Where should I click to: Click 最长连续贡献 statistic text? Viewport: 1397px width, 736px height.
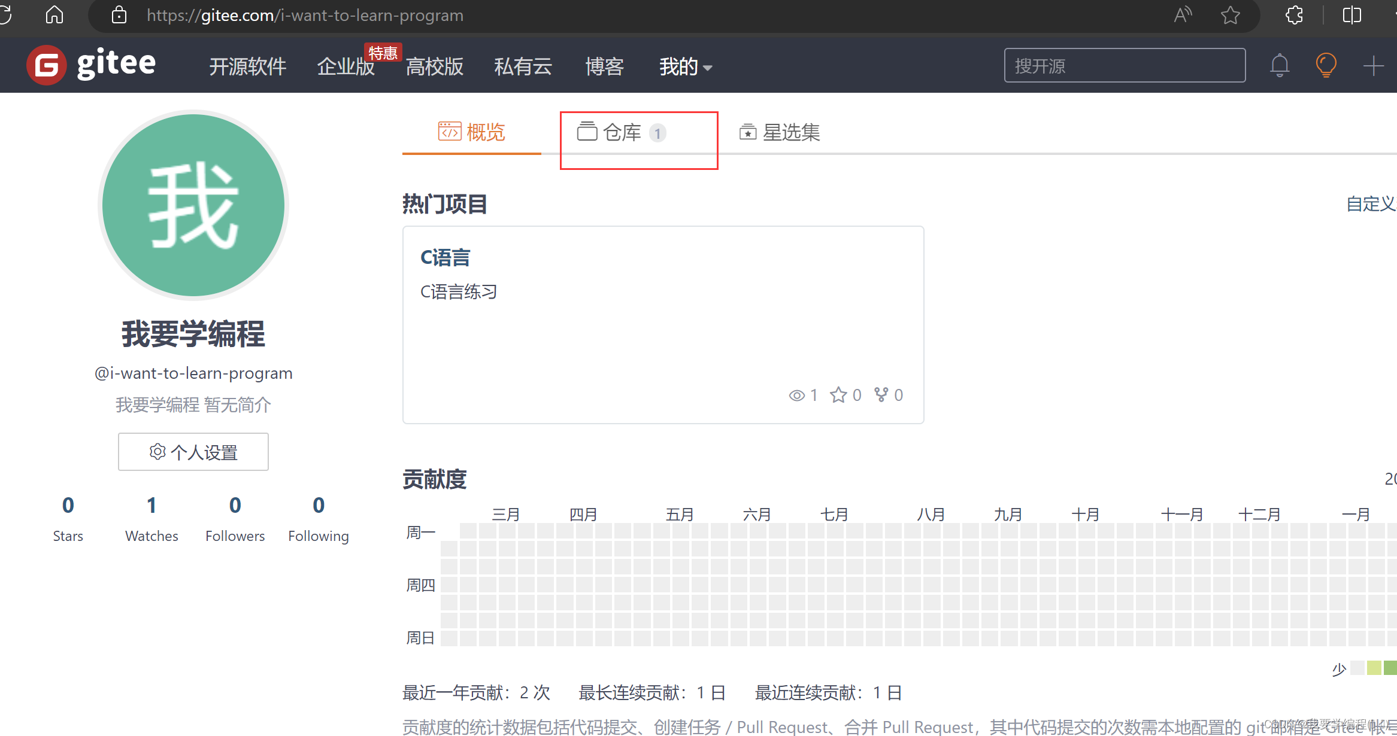pyautogui.click(x=652, y=693)
